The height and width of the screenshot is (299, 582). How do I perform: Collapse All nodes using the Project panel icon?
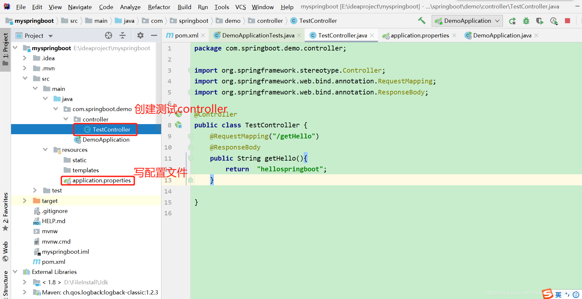pos(123,35)
